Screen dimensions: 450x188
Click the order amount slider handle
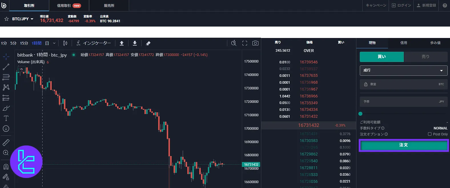click(x=360, y=114)
